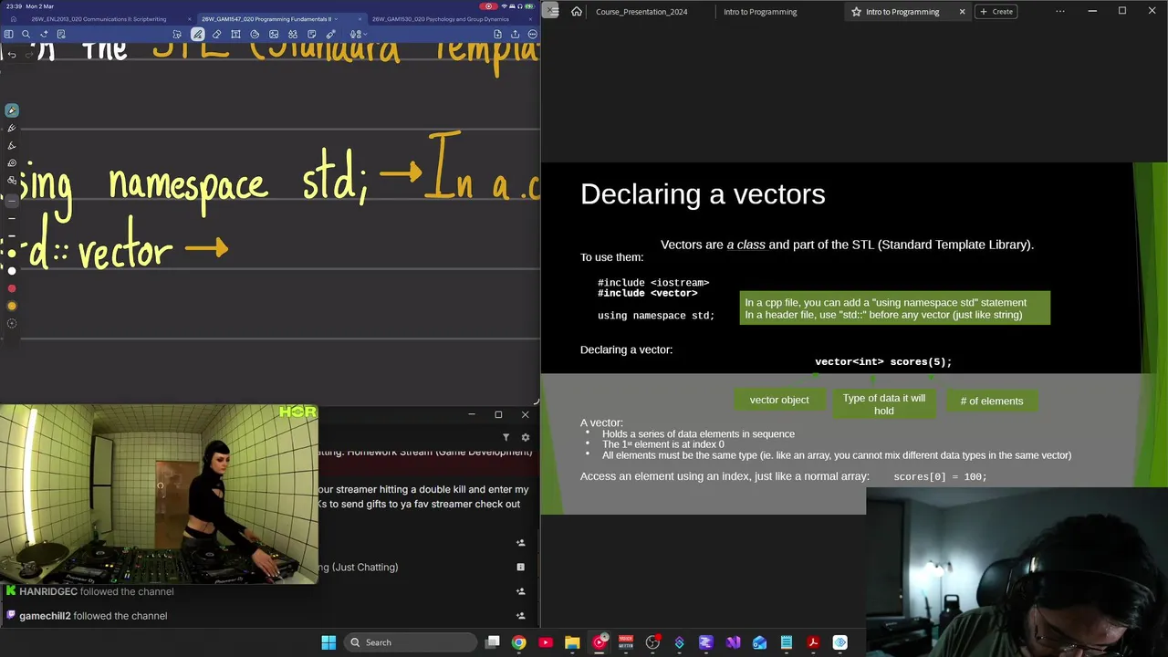Select the laser pointer tool
This screenshot has width=1168, height=657.
[x=330, y=34]
